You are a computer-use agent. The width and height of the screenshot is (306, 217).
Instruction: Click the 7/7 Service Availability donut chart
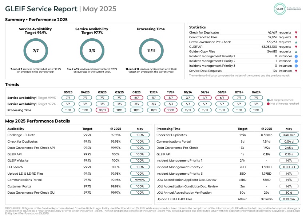coord(36,51)
